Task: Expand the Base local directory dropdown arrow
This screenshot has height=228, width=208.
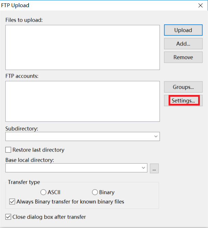Action: pos(143,168)
